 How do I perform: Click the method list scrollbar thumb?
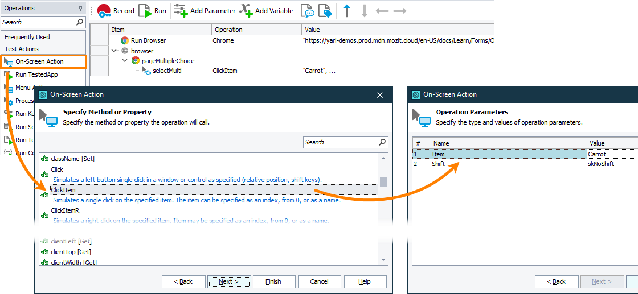coord(383,181)
